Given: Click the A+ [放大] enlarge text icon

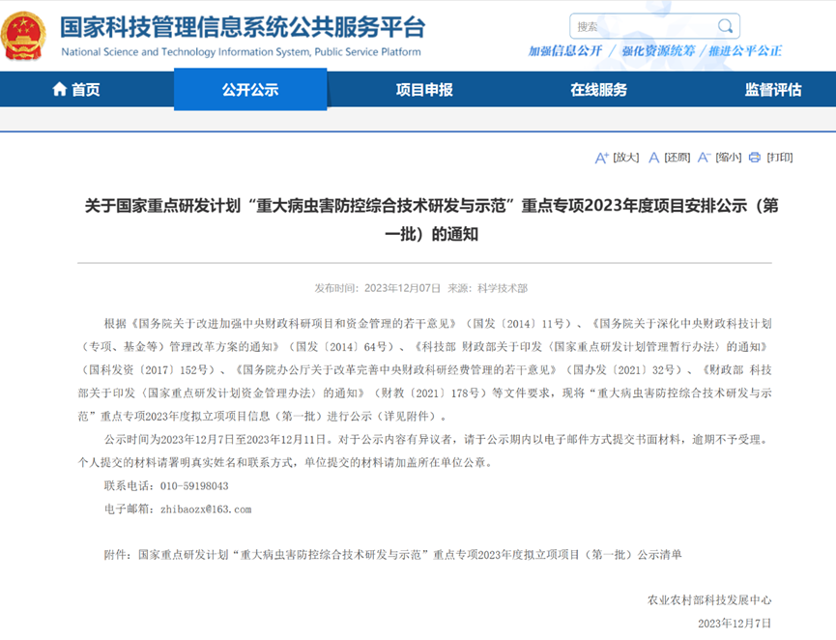Looking at the screenshot, I should (x=601, y=157).
